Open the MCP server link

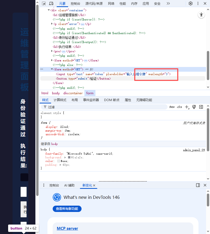67,228
